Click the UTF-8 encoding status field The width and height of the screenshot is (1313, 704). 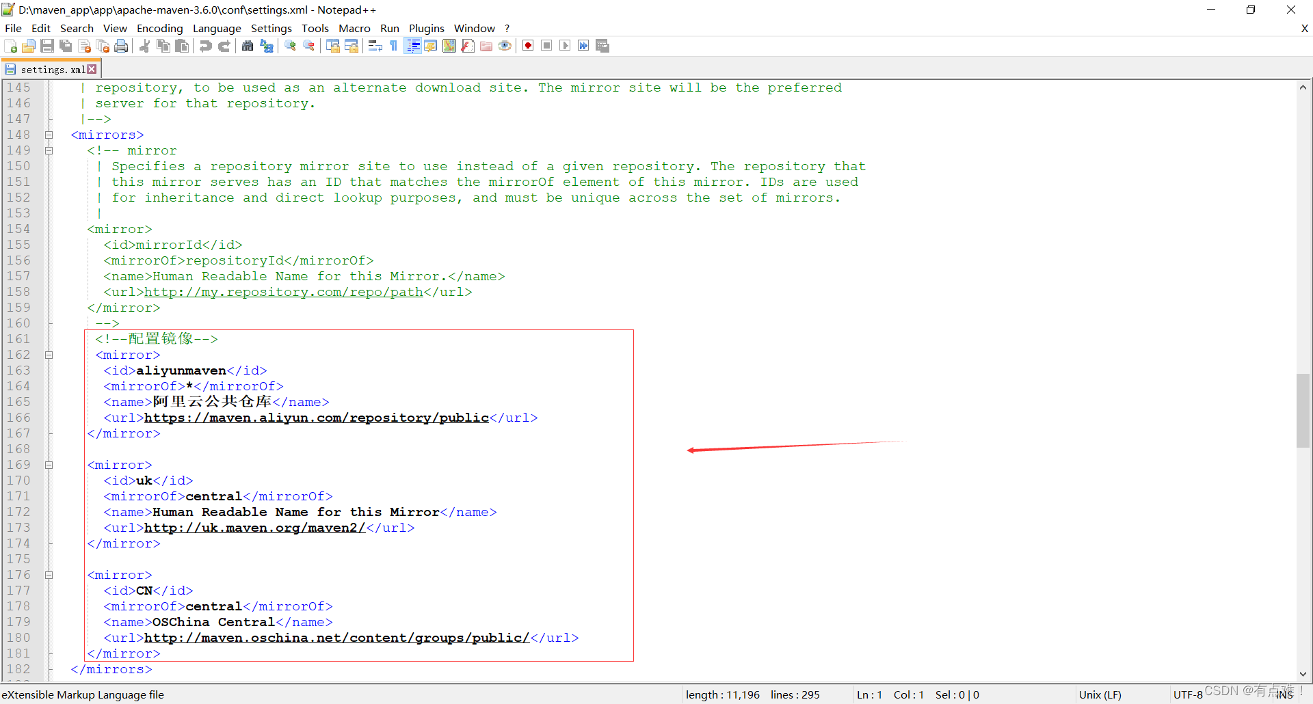tap(1188, 694)
